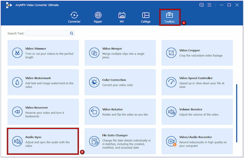The height and width of the screenshot is (158, 244).
Task: Click 'Rotate and flip the video as you like'
Action: tap(125, 115)
